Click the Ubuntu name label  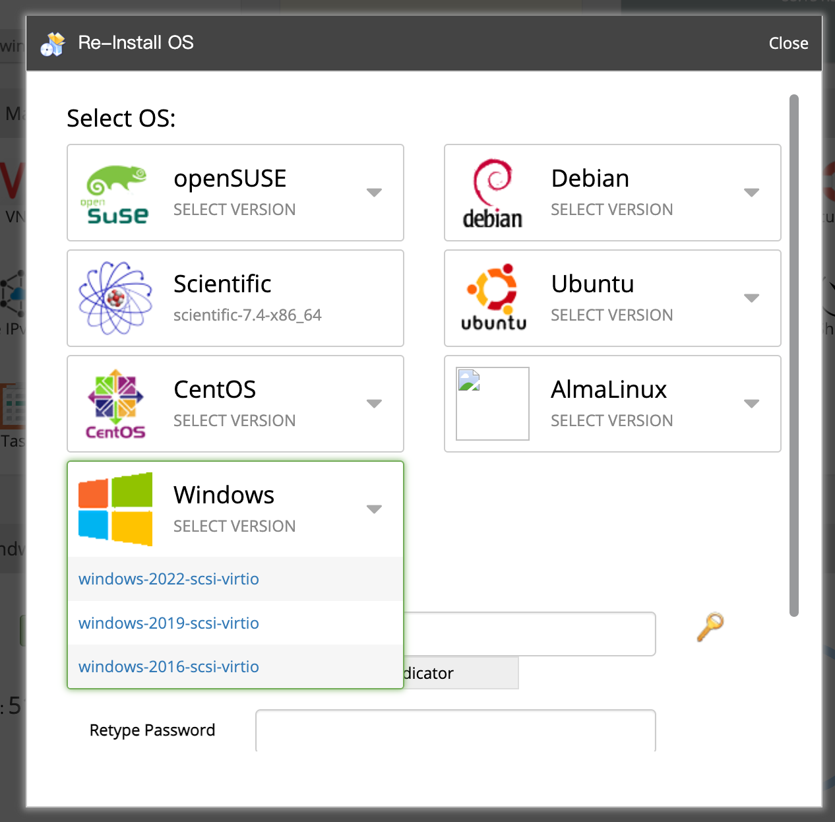592,284
